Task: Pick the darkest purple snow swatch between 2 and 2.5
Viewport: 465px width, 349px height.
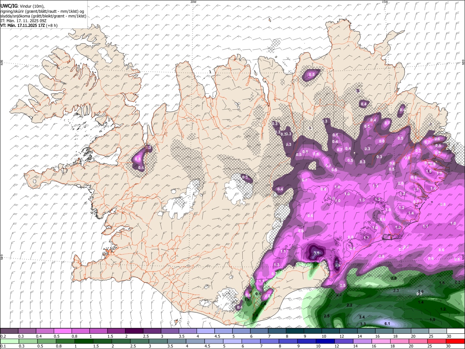Action: [134, 331]
